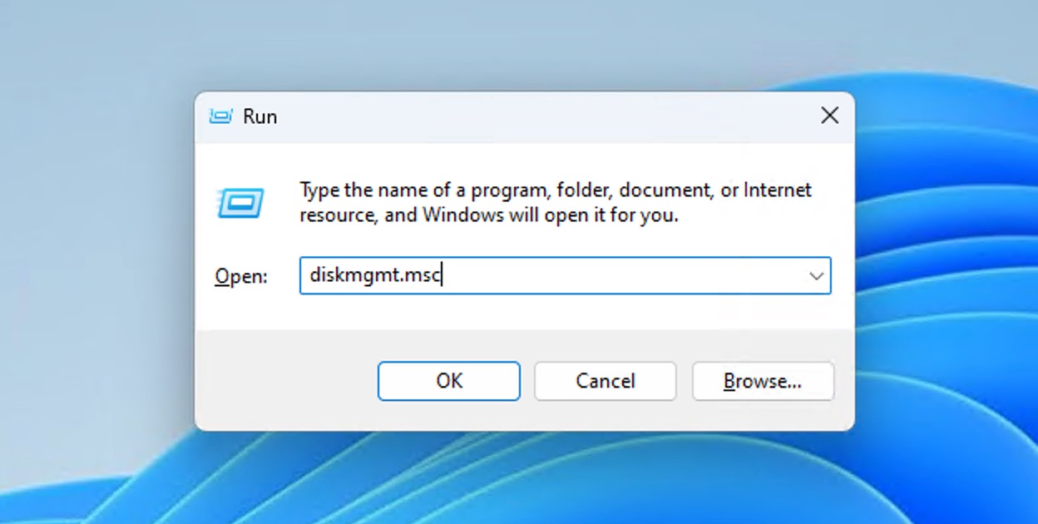This screenshot has height=524, width=1038.
Task: Click the large blue Run program icon
Action: point(241,202)
